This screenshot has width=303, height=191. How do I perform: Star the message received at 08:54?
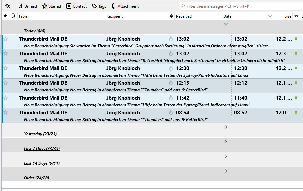[5, 113]
